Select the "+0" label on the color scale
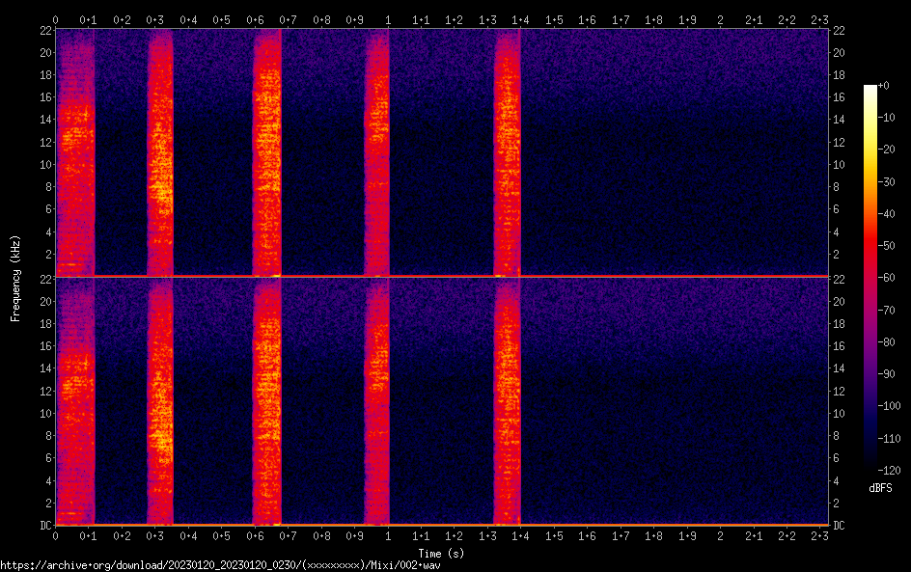The image size is (911, 572). coord(884,86)
